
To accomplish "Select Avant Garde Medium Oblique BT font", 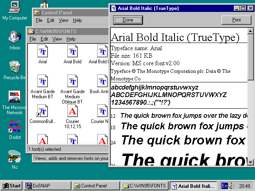I will 72,81.
